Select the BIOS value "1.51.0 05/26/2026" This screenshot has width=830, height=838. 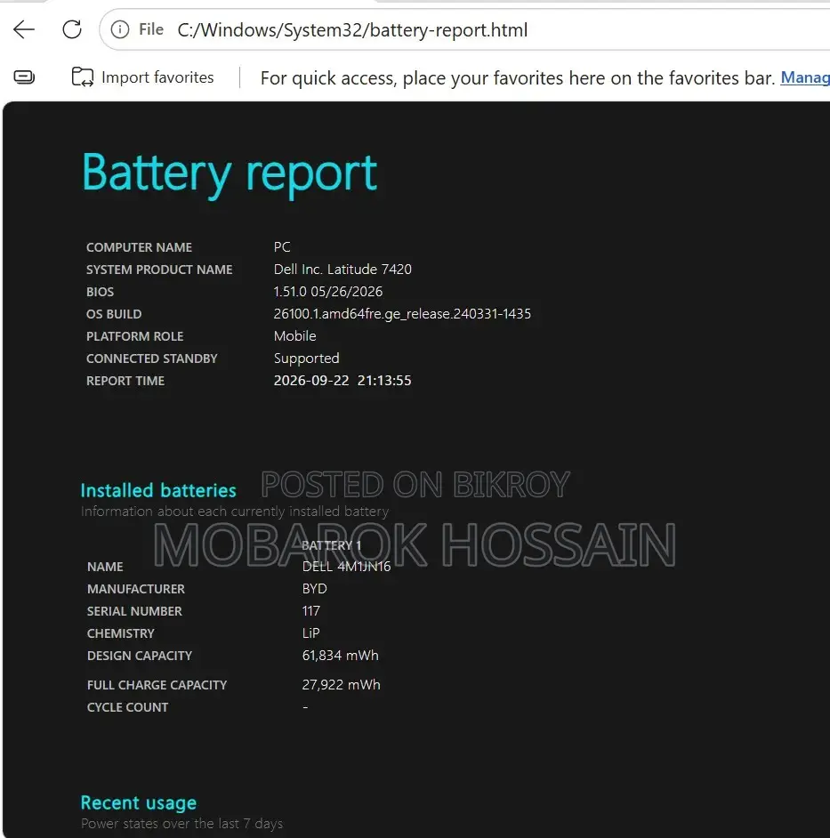pyautogui.click(x=328, y=292)
